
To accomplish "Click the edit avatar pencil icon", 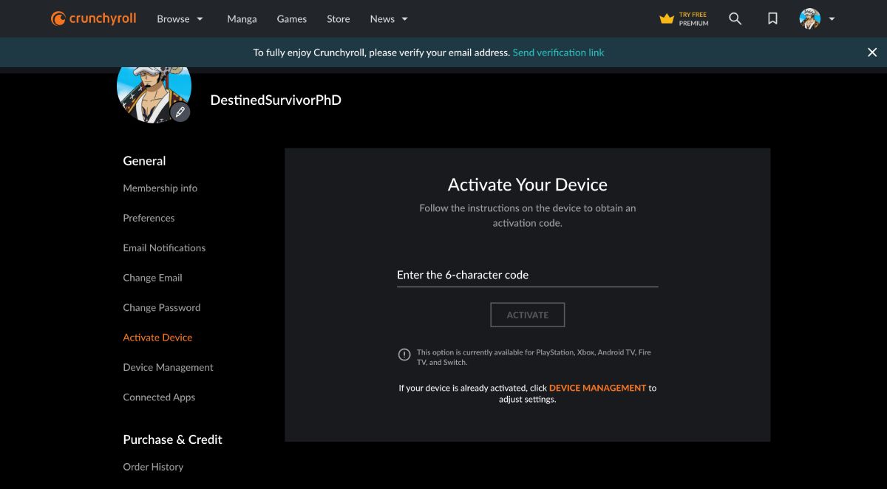I will pyautogui.click(x=180, y=112).
